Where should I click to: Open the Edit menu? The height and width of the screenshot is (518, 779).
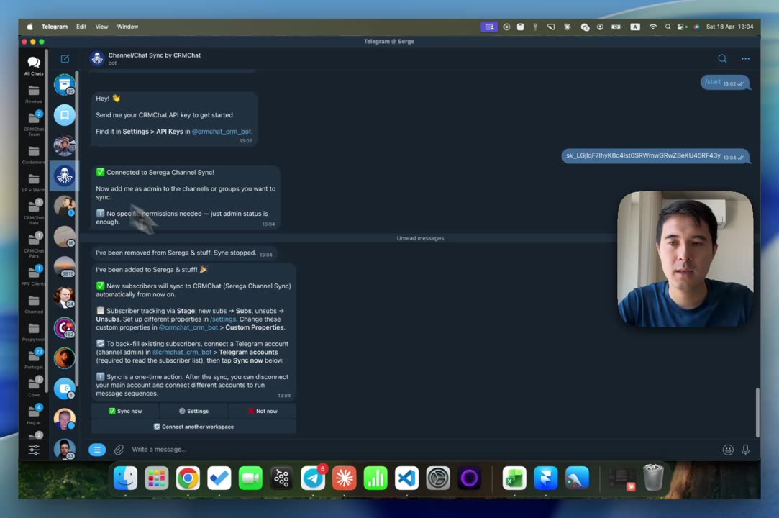(x=81, y=27)
